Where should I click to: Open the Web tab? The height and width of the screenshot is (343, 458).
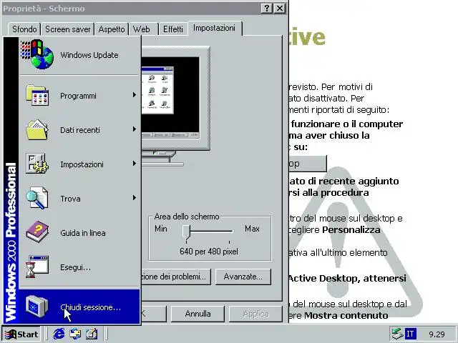coord(142,29)
